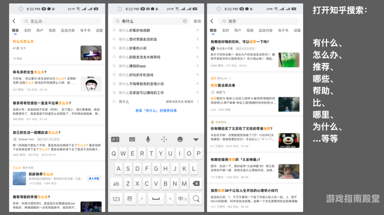The image size is (384, 215).
Task: Fill arrow icon for 有什么不侮辱智商的言情小说
Action: (198, 84)
